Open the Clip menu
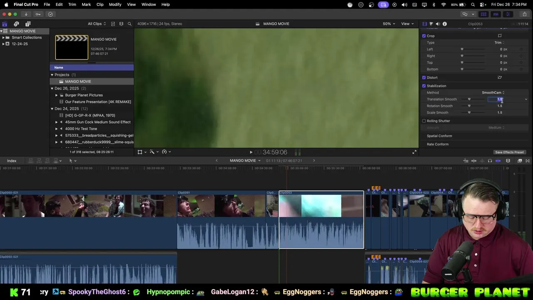533x300 pixels. pyautogui.click(x=100, y=4)
